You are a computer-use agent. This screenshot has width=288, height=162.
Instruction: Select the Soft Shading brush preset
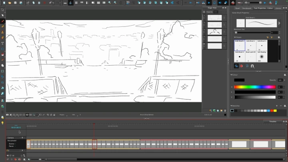coord(262,56)
